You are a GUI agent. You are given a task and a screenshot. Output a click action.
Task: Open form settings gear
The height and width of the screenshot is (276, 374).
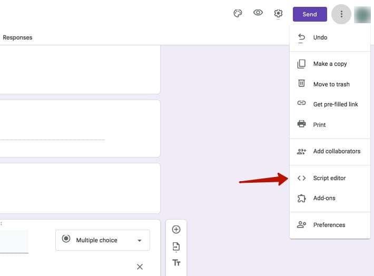278,13
